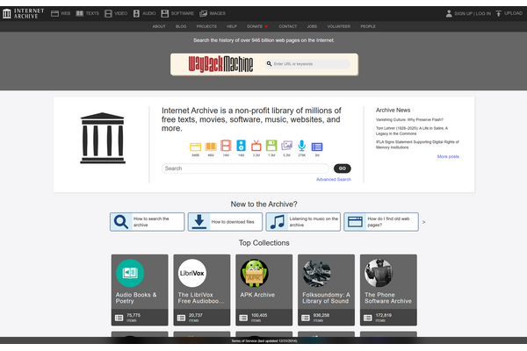This screenshot has width=527, height=351.
Task: Click the More posts link
Action: pyautogui.click(x=448, y=156)
